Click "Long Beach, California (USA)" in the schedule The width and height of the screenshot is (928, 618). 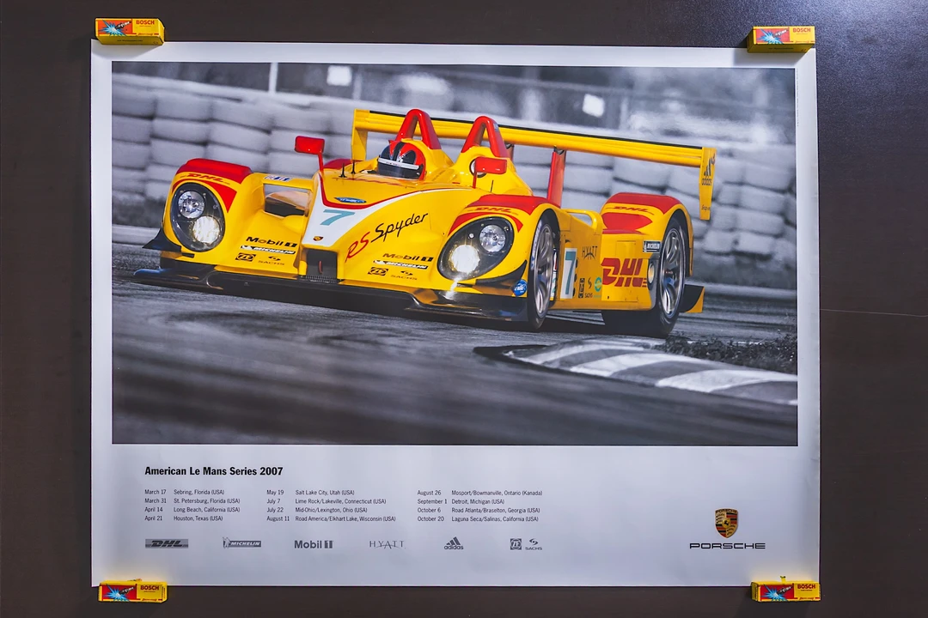tap(206, 509)
